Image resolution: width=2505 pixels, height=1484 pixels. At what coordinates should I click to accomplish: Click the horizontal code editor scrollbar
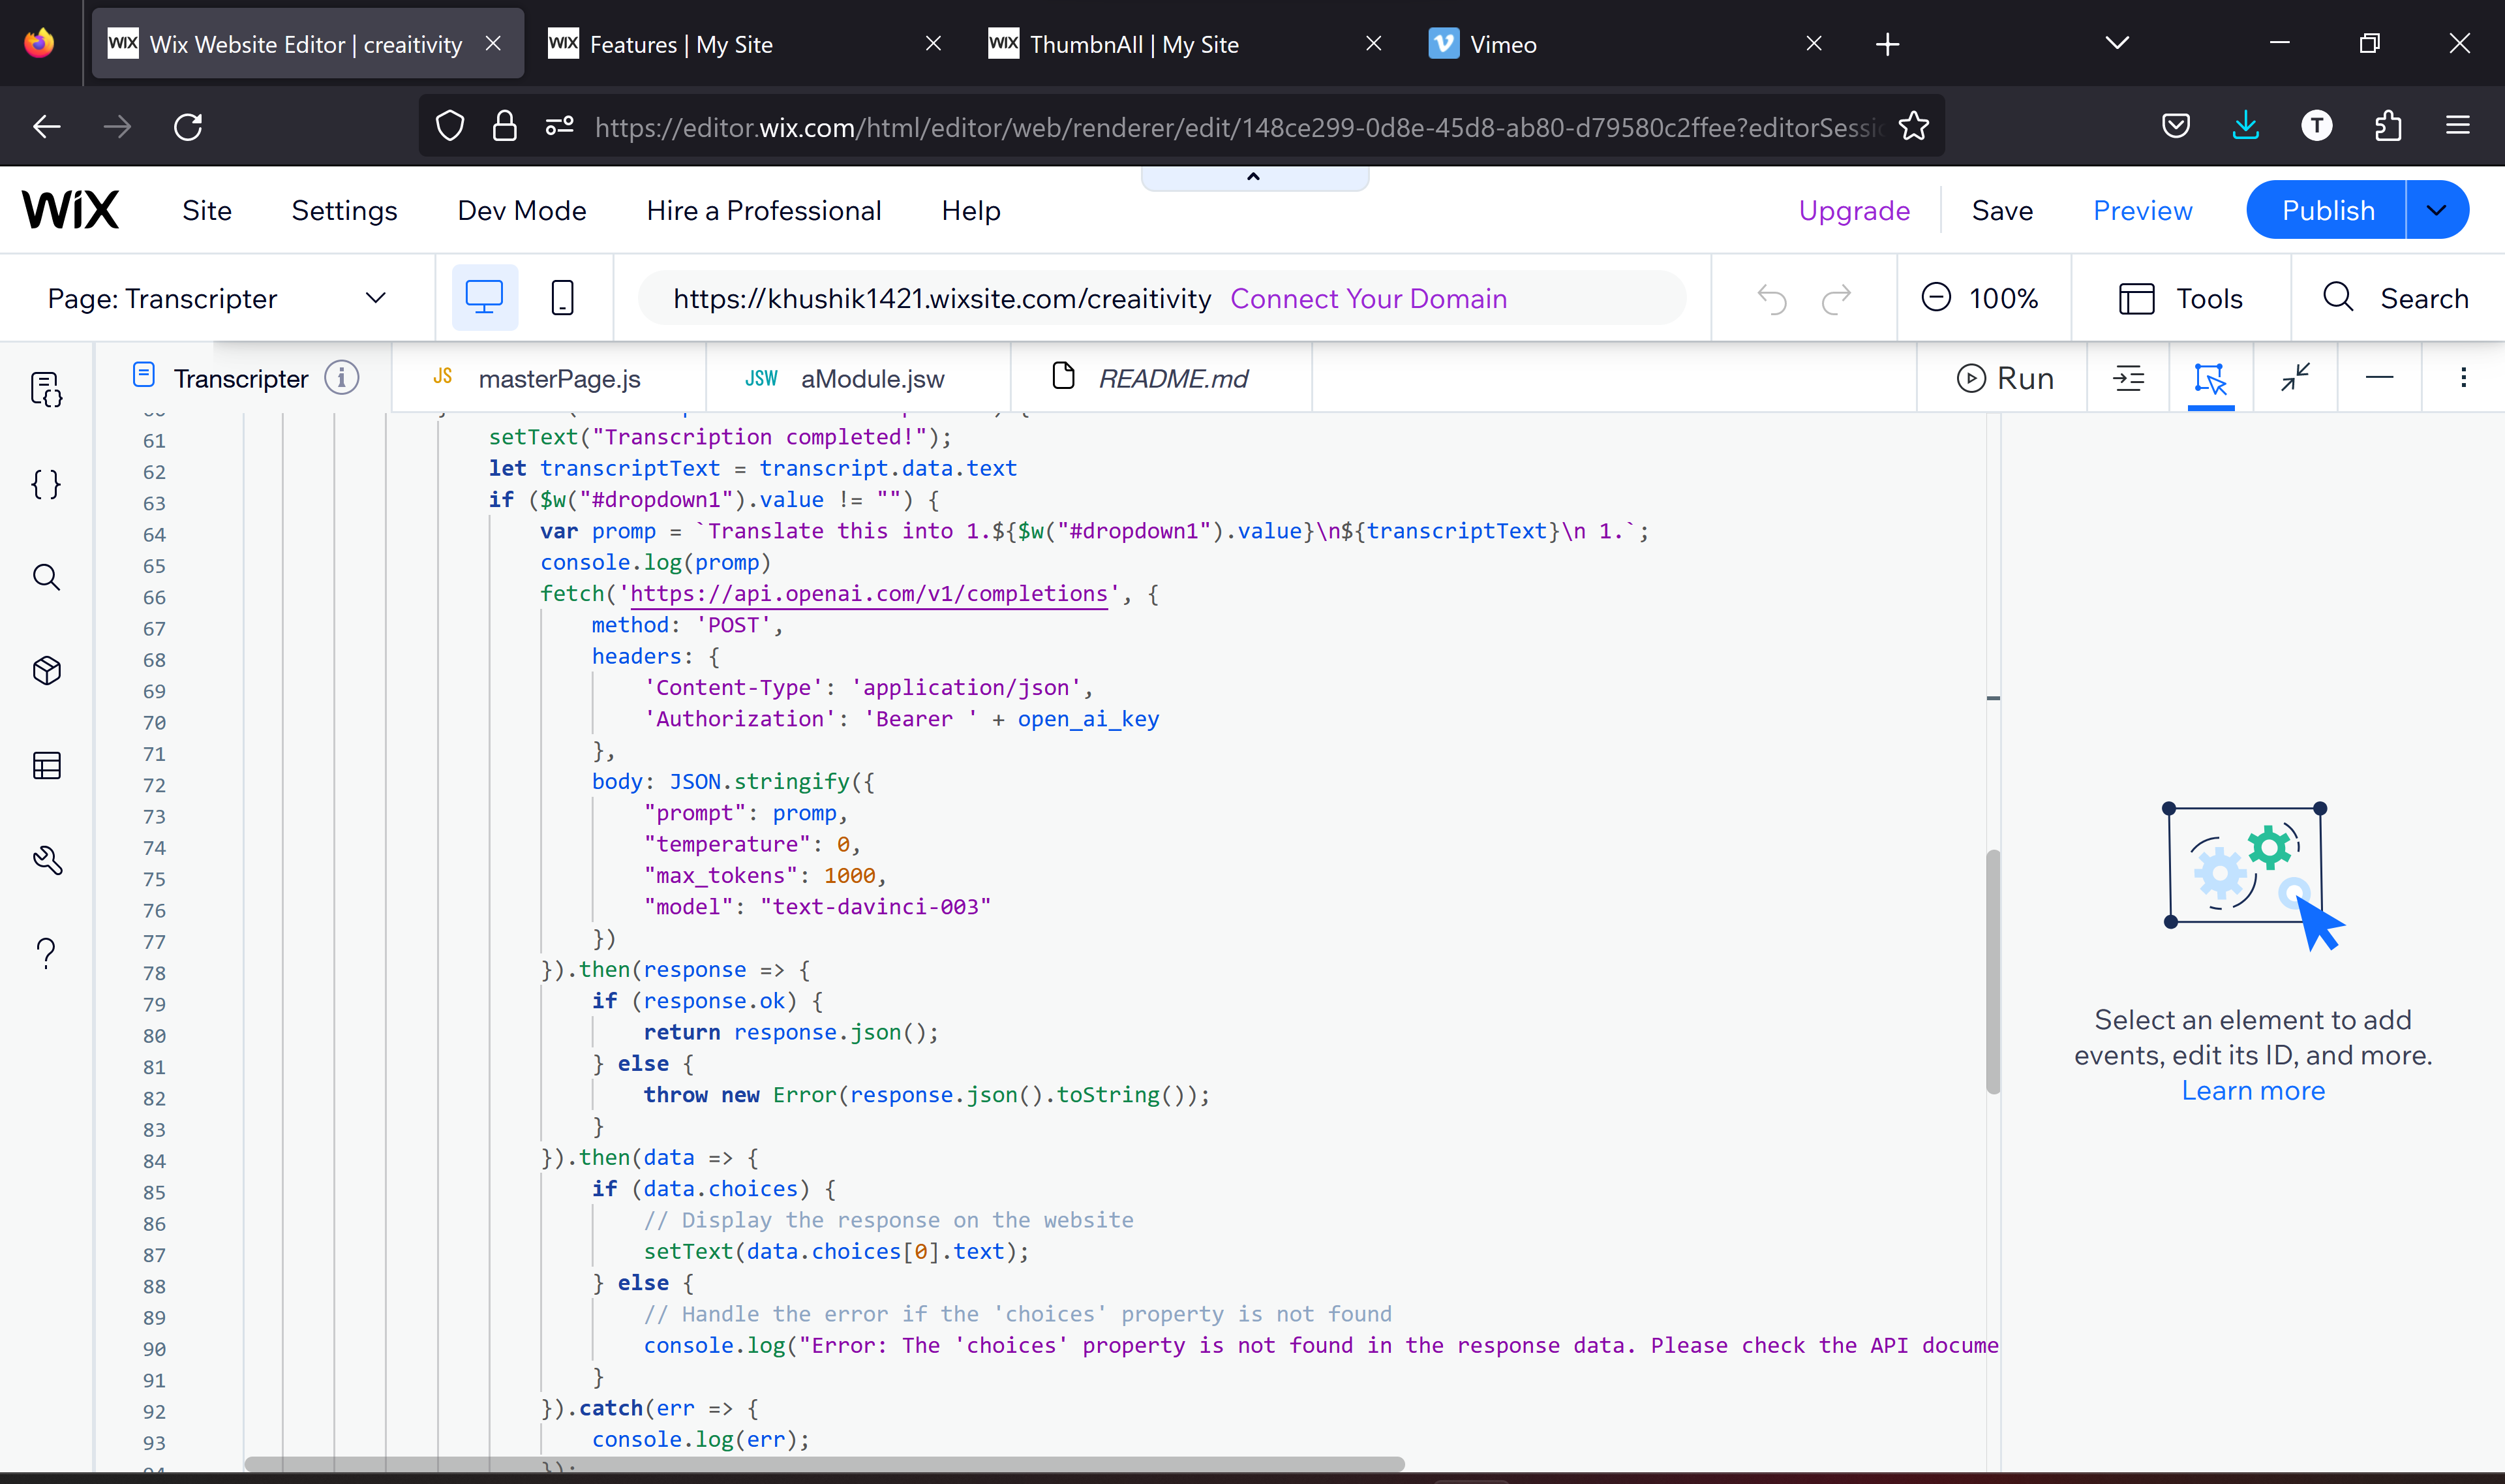(x=824, y=1464)
